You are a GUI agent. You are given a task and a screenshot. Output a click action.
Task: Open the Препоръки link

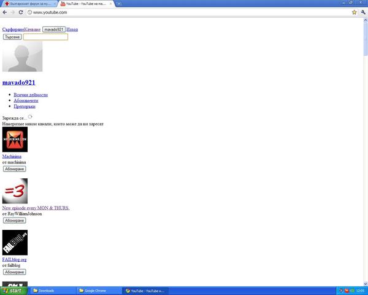25,106
